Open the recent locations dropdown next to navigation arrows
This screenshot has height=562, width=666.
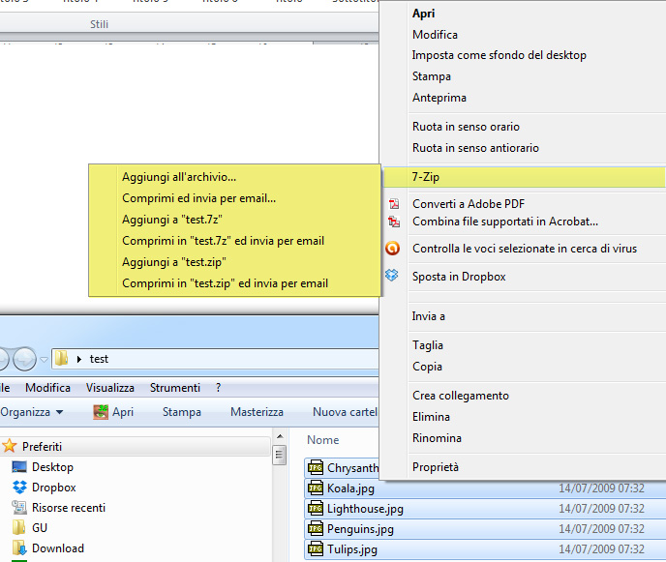coord(44,360)
